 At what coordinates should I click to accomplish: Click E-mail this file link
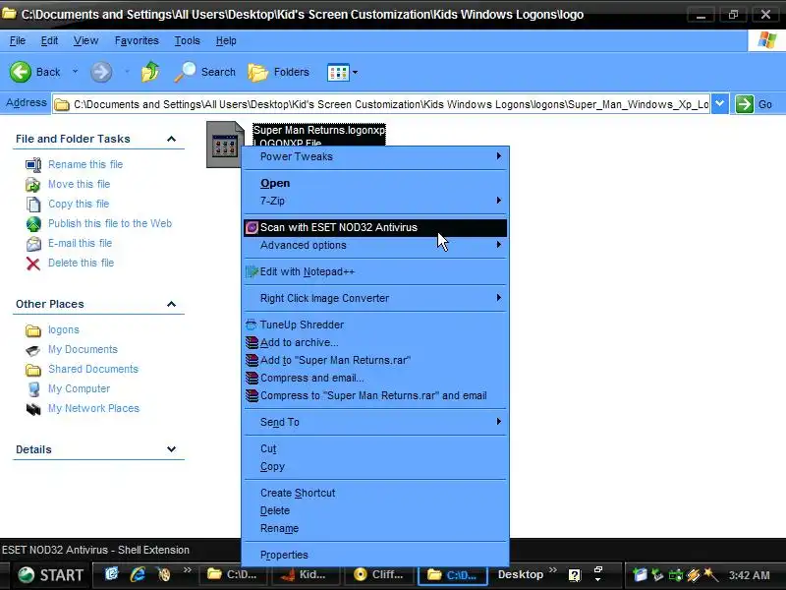(80, 243)
